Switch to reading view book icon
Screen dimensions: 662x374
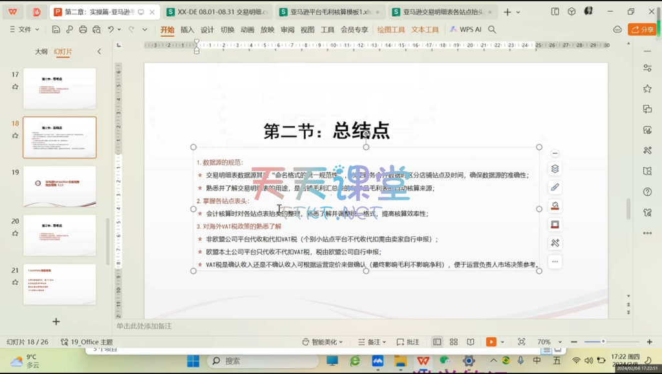(x=471, y=342)
